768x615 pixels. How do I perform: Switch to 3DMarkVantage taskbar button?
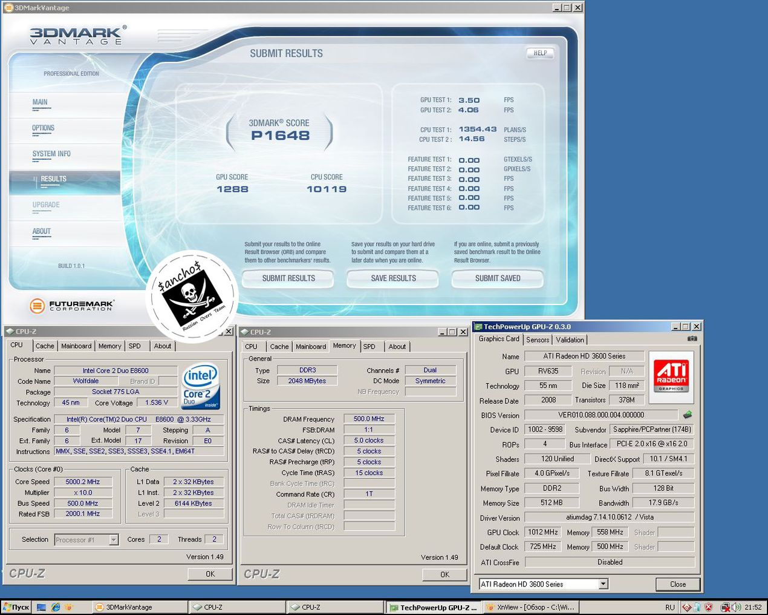click(140, 607)
